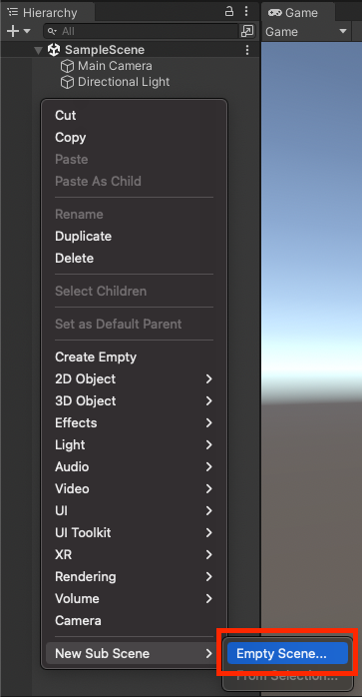The height and width of the screenshot is (697, 362).
Task: Click the Unity logo icon next to SampleScene
Action: tap(54, 50)
